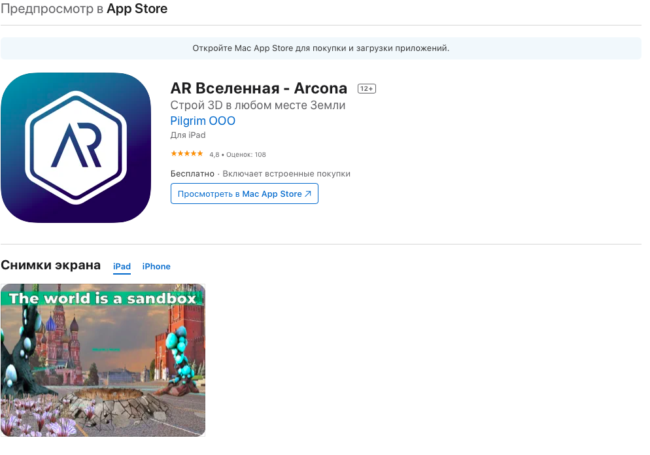
Task: Click the 'Строй 3D в любом месте Земли' subtitle
Action: (x=258, y=105)
